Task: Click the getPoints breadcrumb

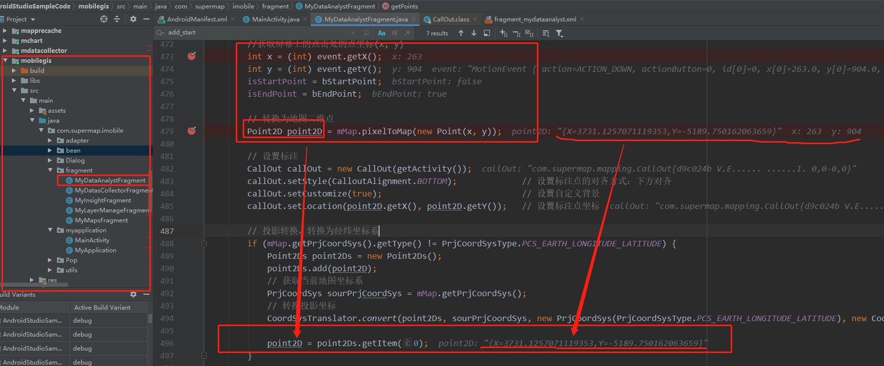Action: coord(404,6)
